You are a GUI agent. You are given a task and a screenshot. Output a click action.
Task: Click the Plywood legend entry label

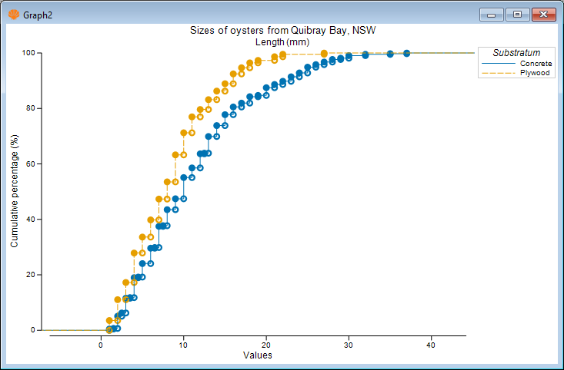point(536,73)
